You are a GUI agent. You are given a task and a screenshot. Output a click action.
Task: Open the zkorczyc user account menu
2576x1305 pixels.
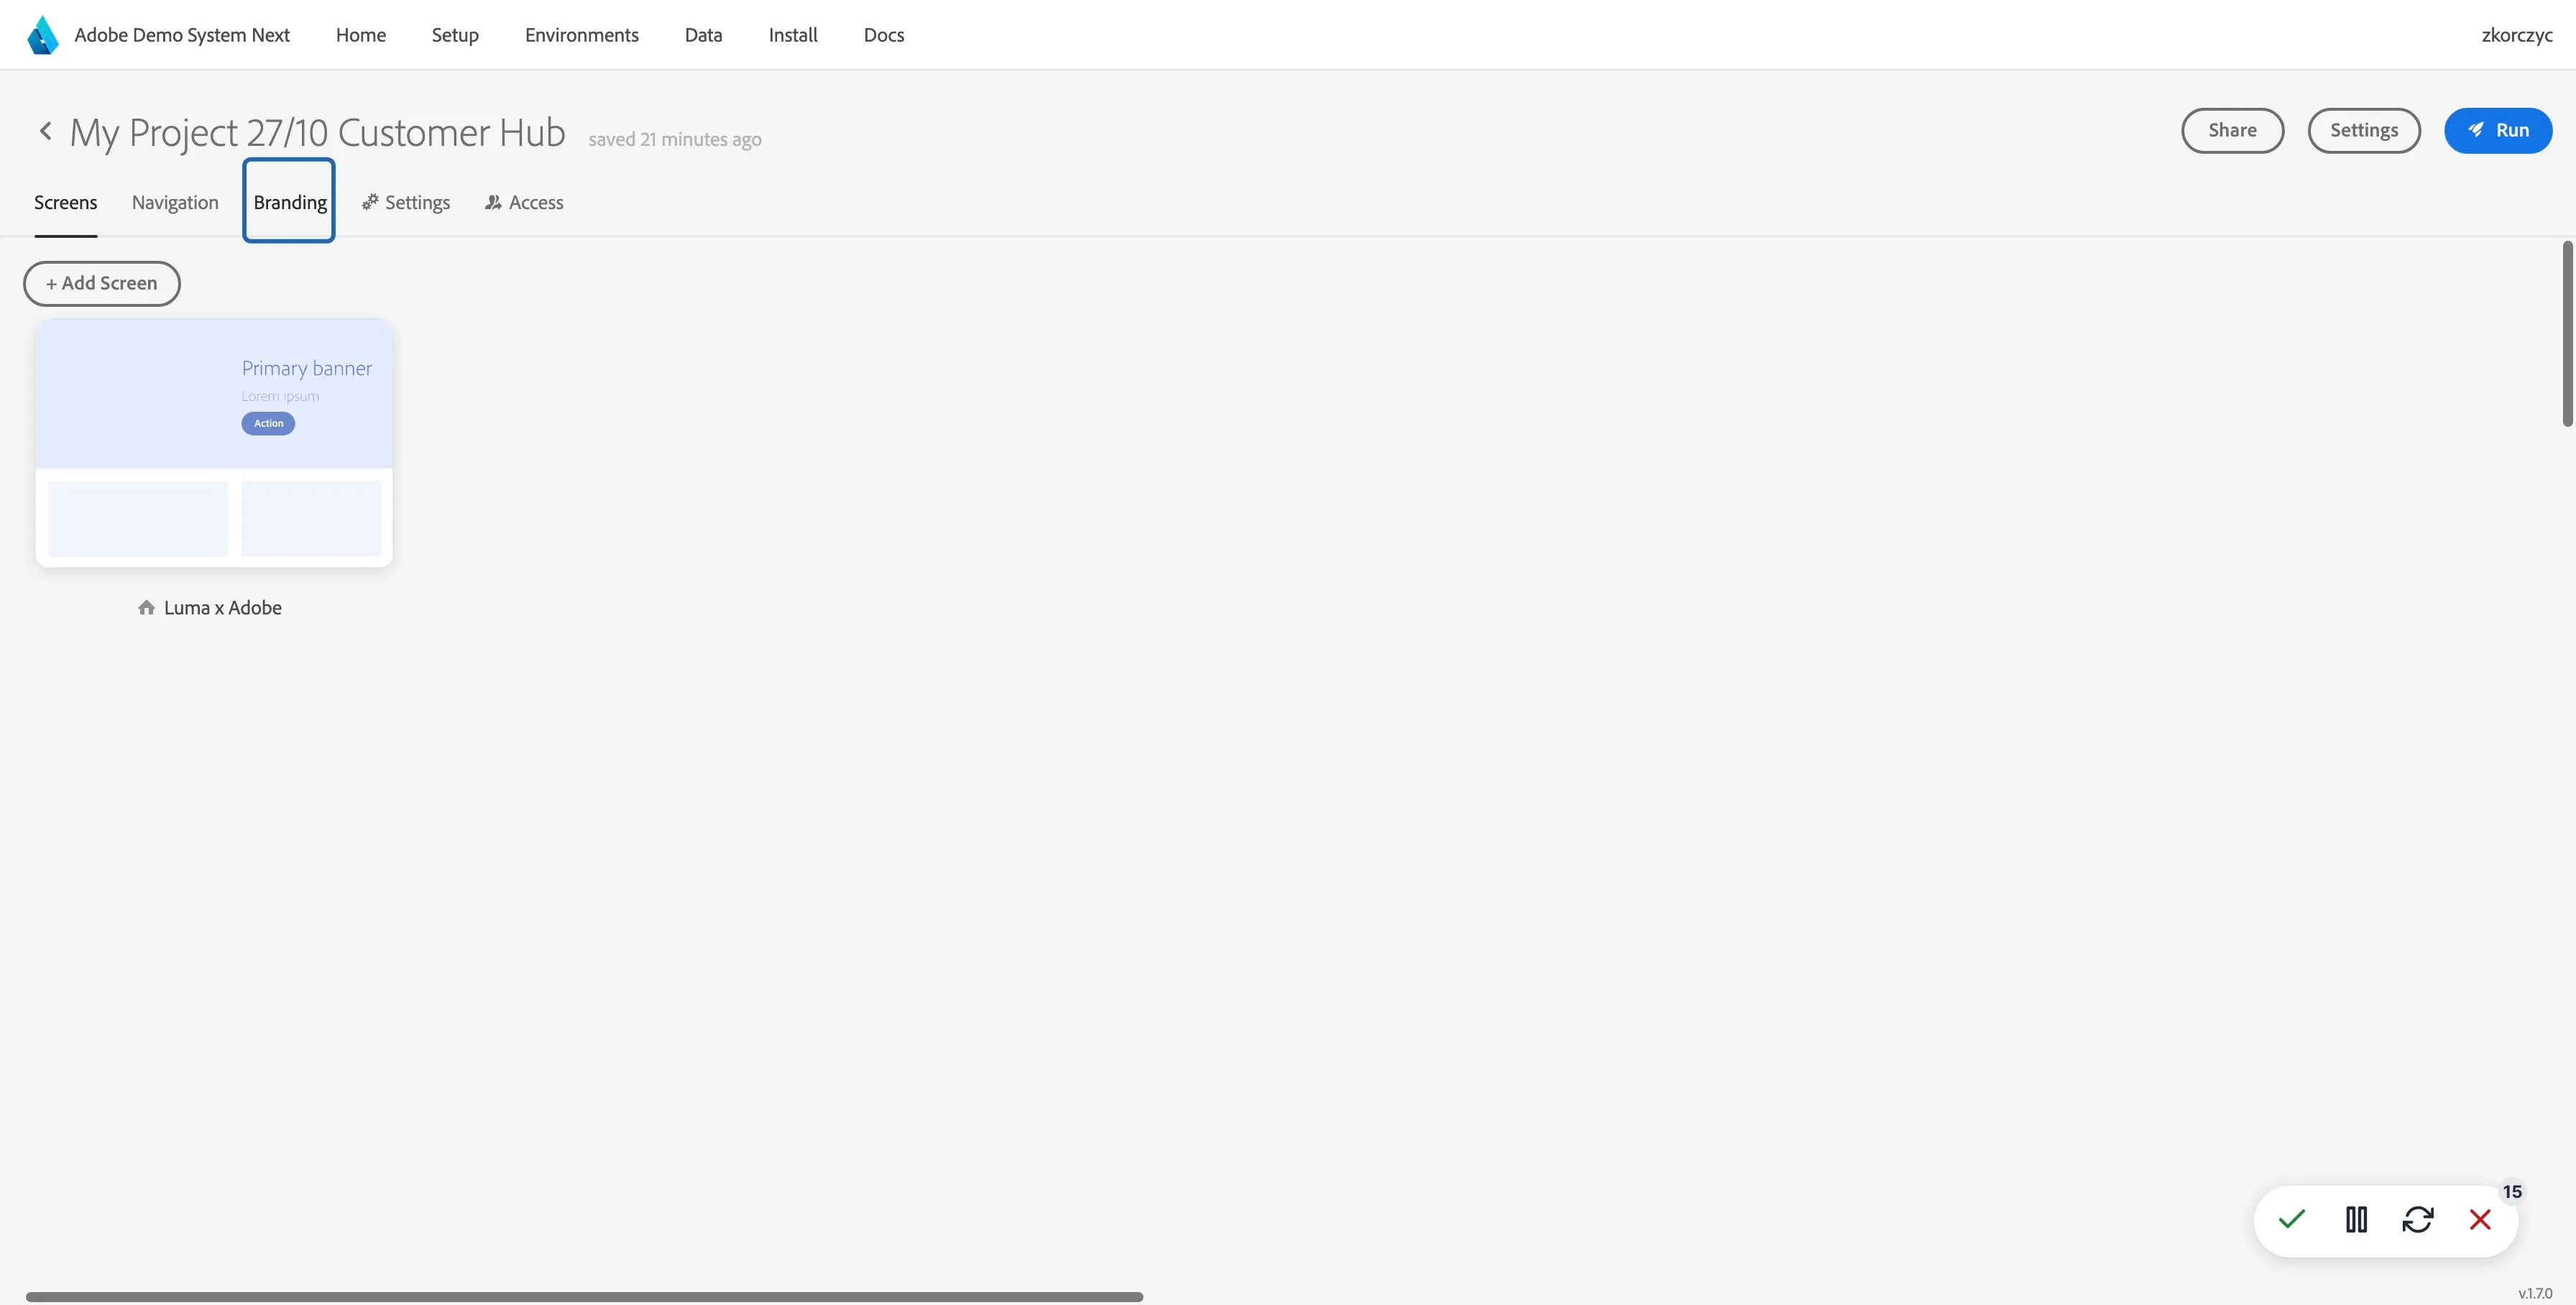pos(2517,35)
